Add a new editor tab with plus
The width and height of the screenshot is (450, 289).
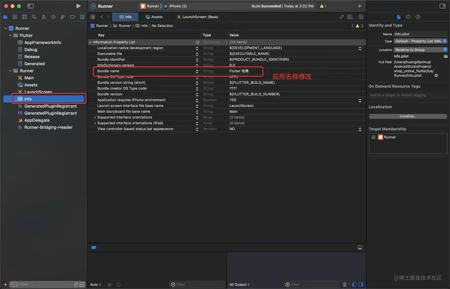coord(360,6)
